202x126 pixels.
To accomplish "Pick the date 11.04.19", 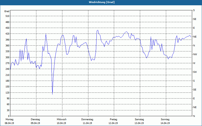I will tap(87, 123).
